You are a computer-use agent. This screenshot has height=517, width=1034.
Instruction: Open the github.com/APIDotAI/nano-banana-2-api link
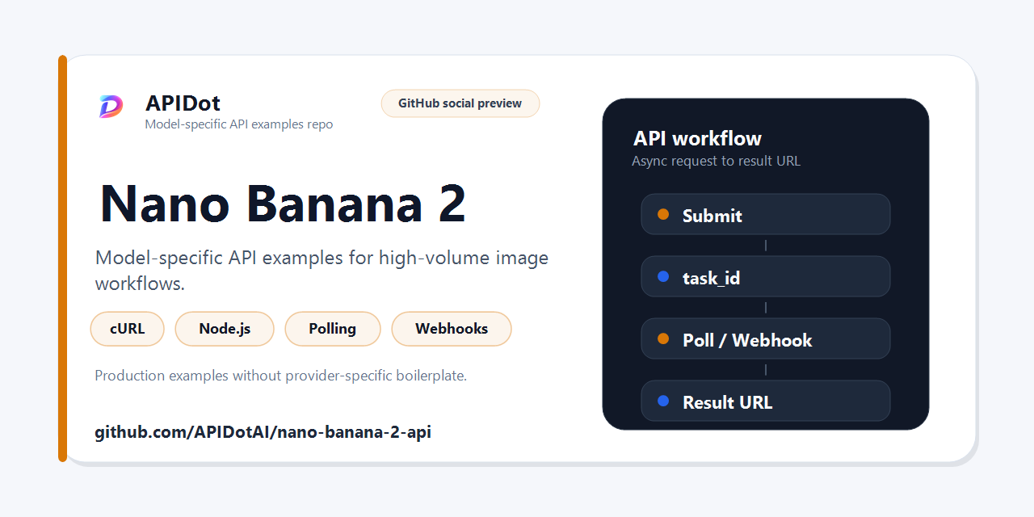[x=263, y=432]
